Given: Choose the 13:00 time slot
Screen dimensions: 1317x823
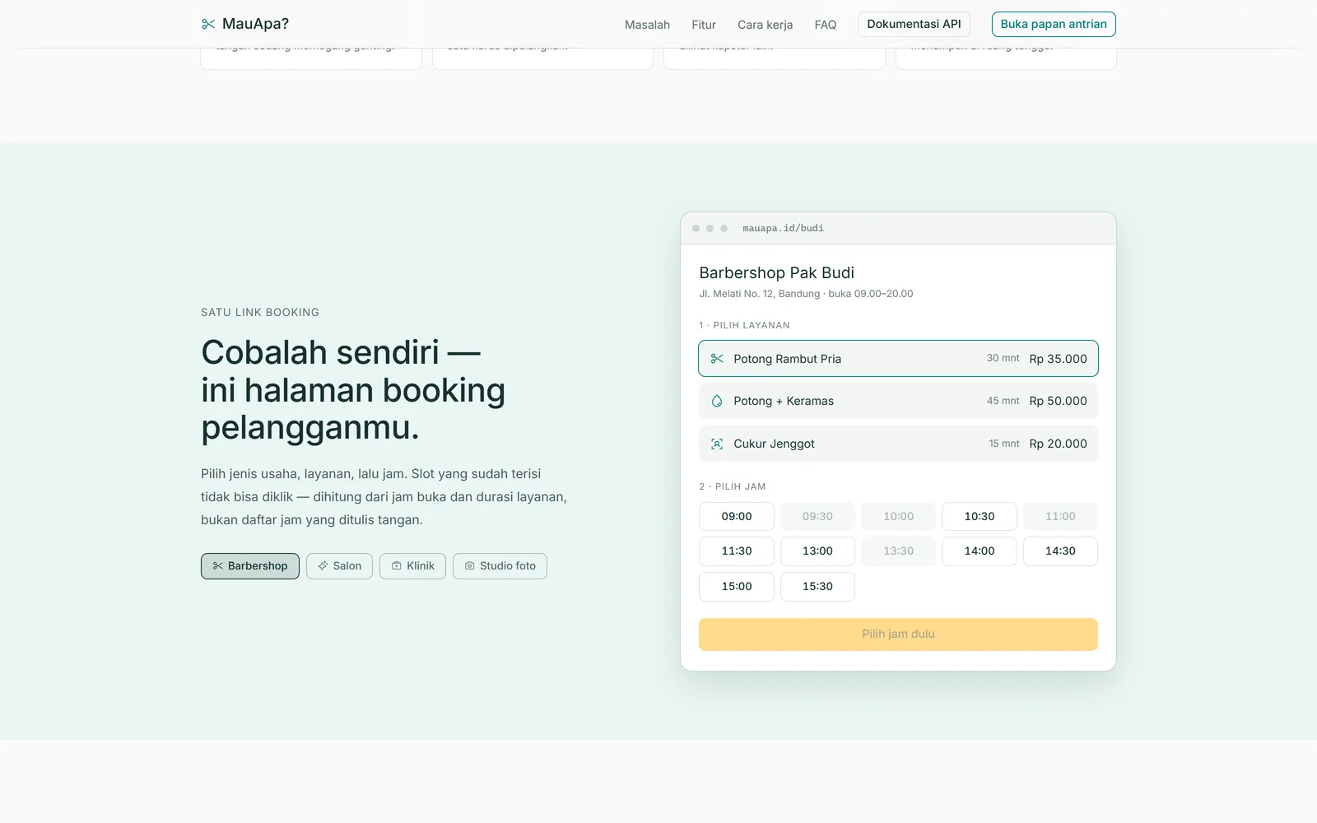Looking at the screenshot, I should tap(817, 551).
